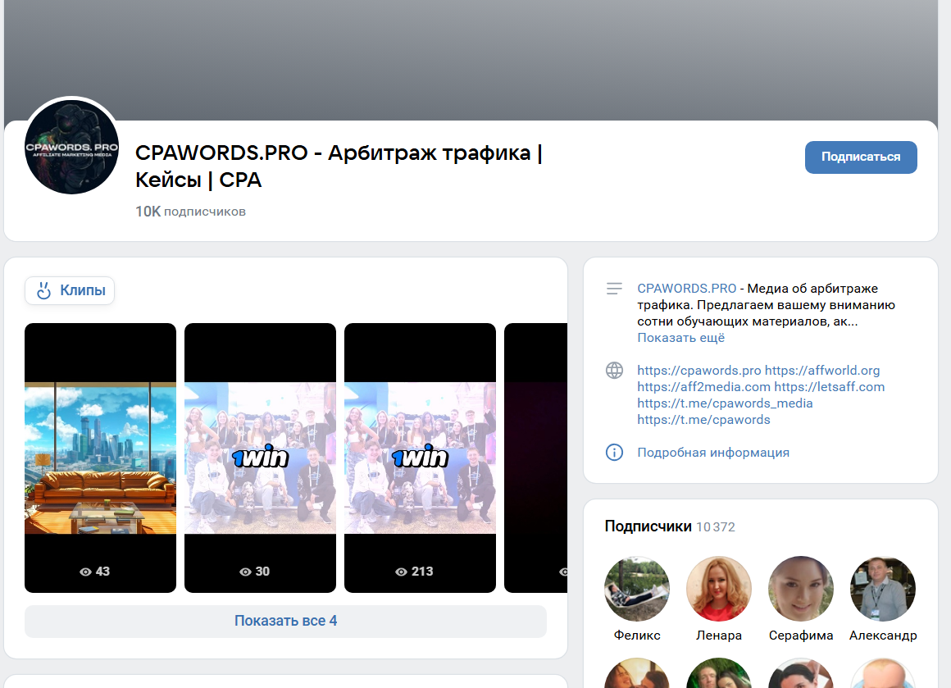The image size is (951, 688).
Task: Click the name Александр
Action: 882,636
